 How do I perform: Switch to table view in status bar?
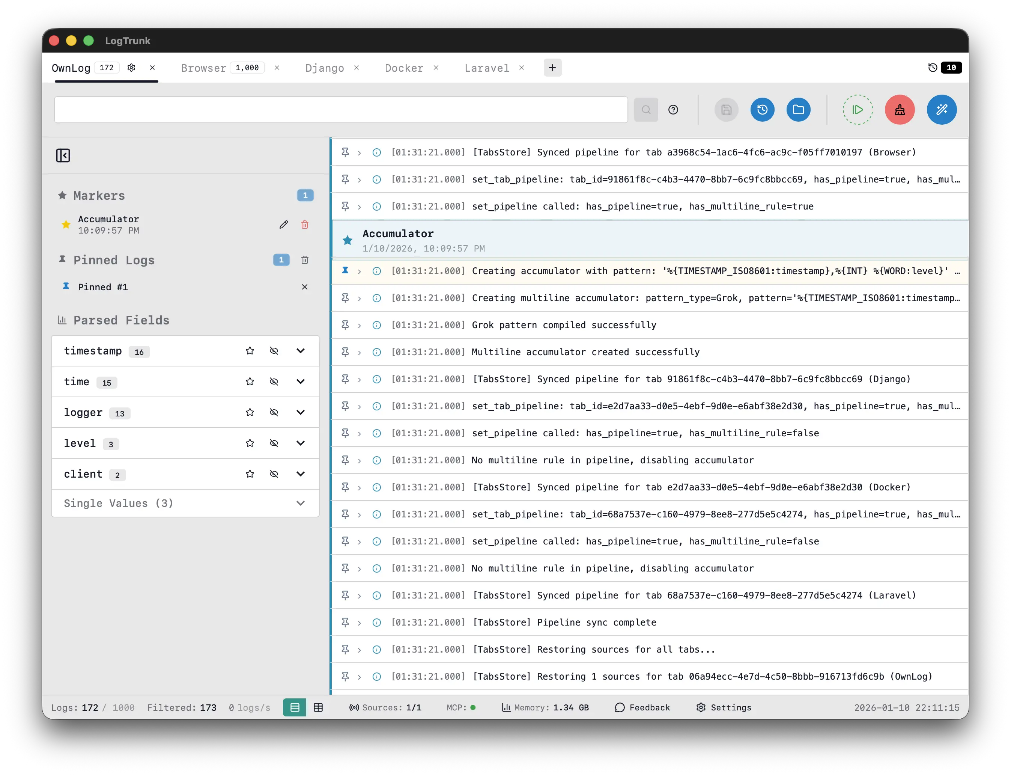point(319,707)
